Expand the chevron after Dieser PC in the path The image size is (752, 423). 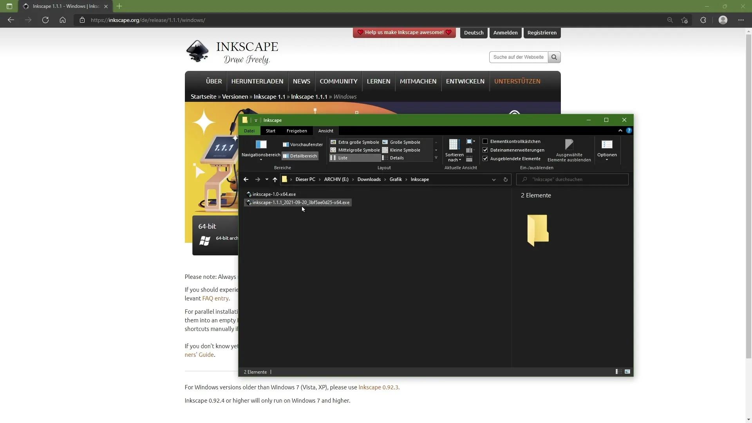tap(320, 179)
